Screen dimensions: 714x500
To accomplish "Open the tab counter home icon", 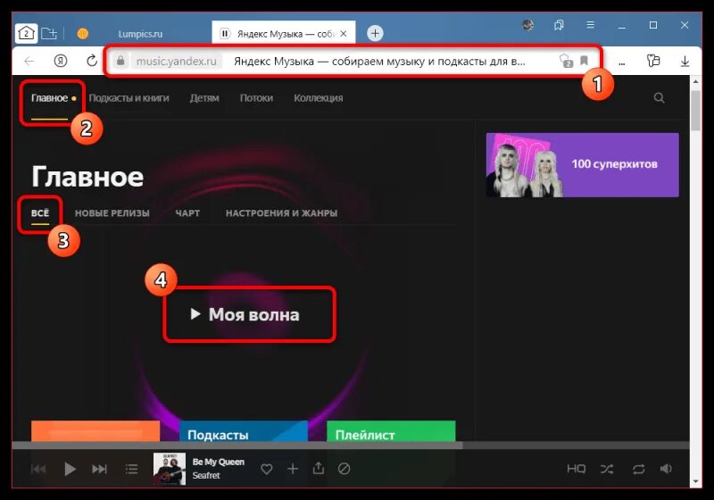I will pyautogui.click(x=26, y=33).
